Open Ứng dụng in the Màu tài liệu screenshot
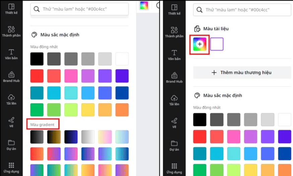Screen dimensions: 293x176 pyautogui.click(x=174, y=168)
